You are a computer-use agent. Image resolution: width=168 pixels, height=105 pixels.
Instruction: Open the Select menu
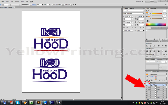tap(3, 1)
